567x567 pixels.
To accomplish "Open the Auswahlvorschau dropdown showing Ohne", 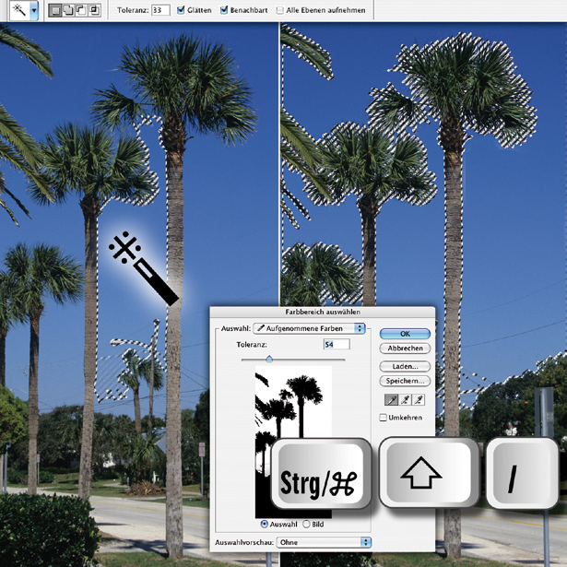I will click(324, 542).
